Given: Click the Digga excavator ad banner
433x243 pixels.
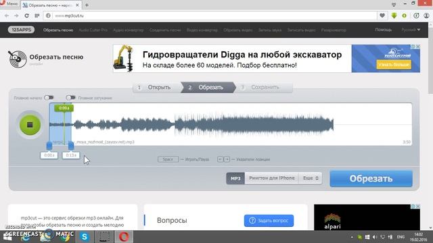Looking at the screenshot, I should [232, 59].
